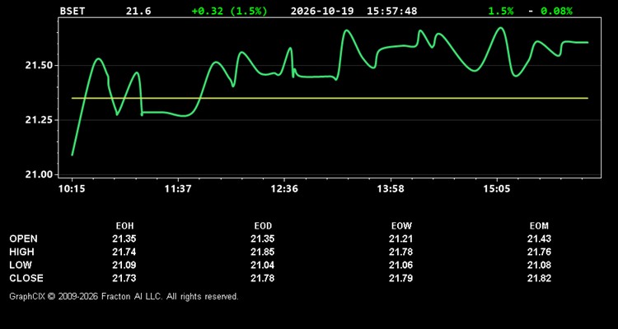Click the EOW column header
618x329 pixels.
(401, 226)
